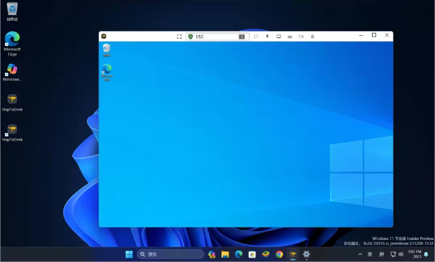The width and height of the screenshot is (435, 262).
Task: Open the monitor display settings icon
Action: coord(278,36)
